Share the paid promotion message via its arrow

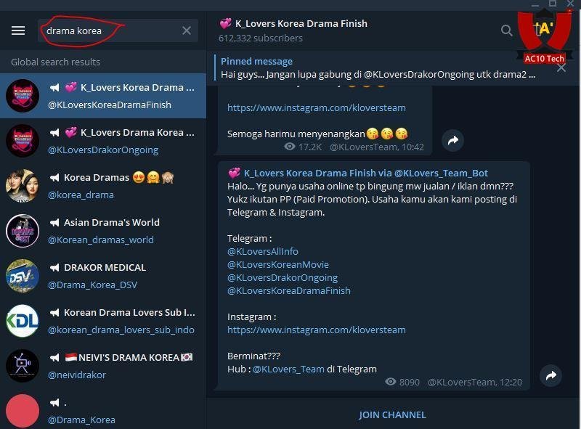pos(550,375)
